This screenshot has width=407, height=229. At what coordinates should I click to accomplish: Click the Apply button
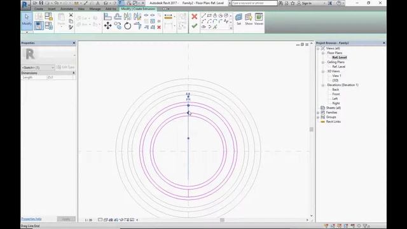[x=66, y=219]
